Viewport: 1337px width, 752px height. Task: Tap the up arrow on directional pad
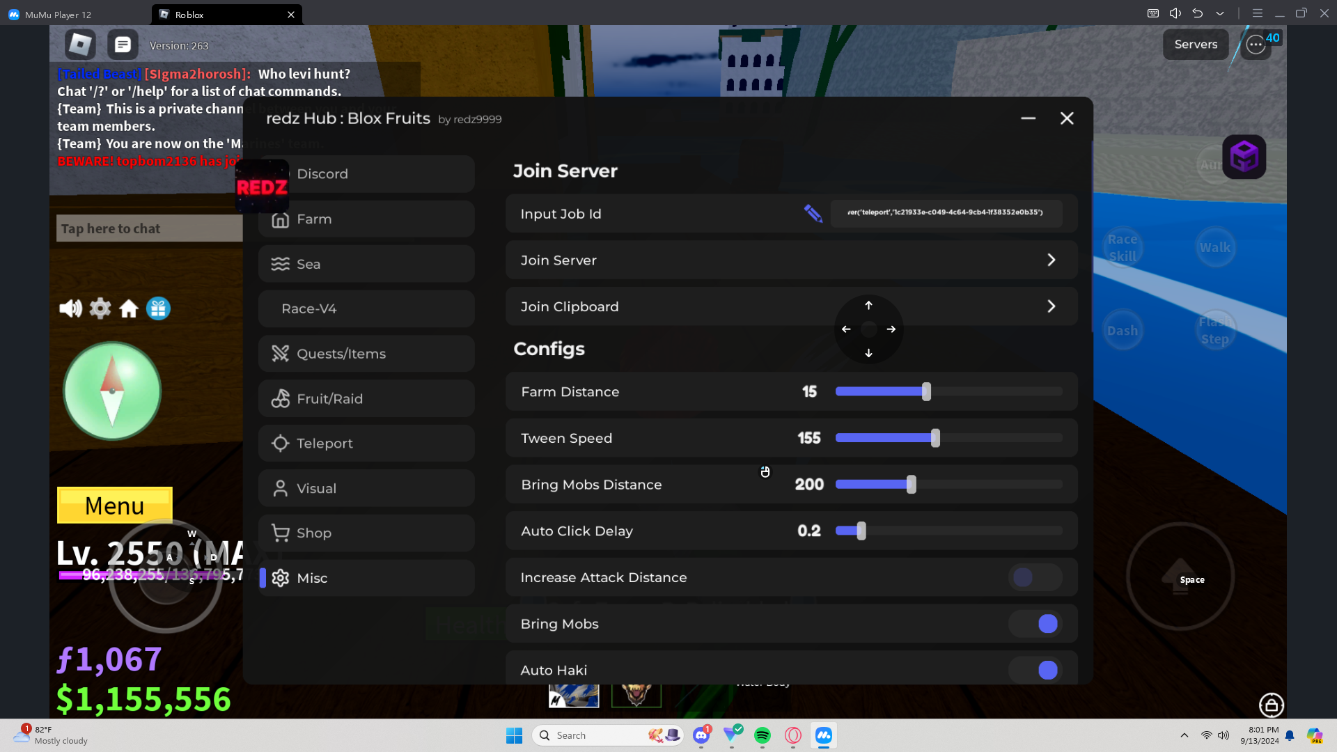868,305
